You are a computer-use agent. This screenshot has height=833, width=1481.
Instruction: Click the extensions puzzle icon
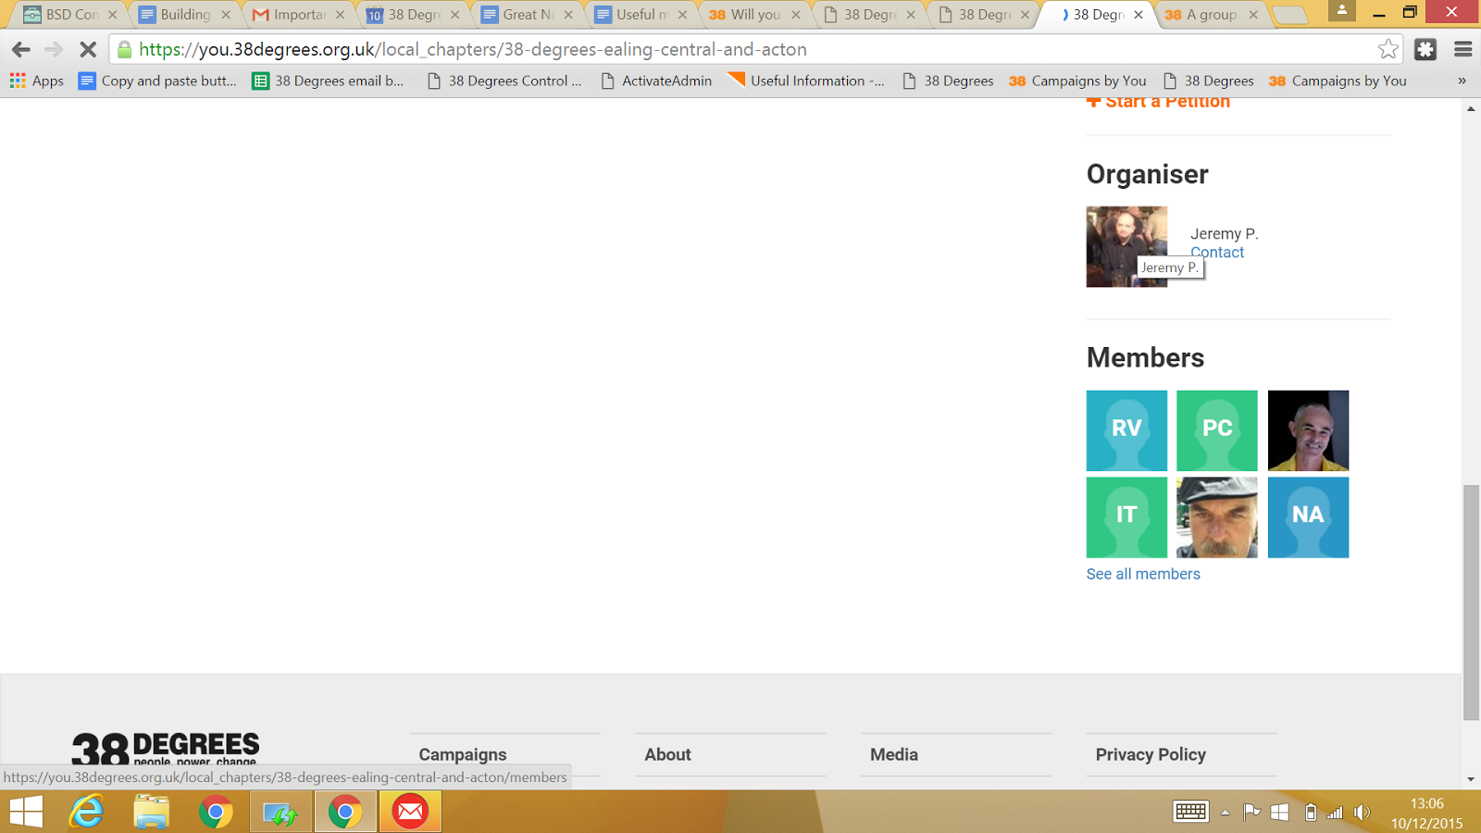pyautogui.click(x=1425, y=49)
